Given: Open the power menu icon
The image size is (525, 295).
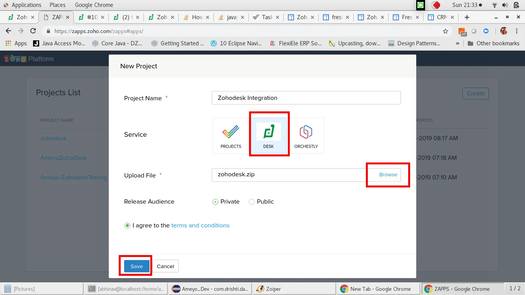Looking at the screenshot, I should click(x=515, y=5).
